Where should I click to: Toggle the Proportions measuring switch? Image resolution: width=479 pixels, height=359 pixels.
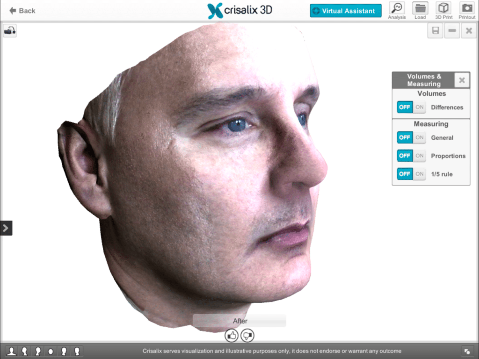(x=411, y=156)
